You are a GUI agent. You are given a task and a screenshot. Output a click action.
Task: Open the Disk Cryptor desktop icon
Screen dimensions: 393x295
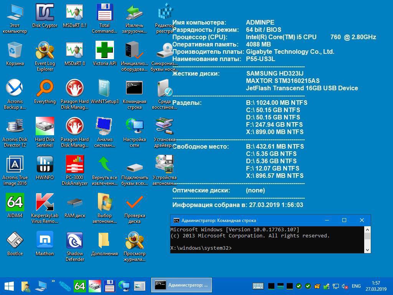point(45,15)
